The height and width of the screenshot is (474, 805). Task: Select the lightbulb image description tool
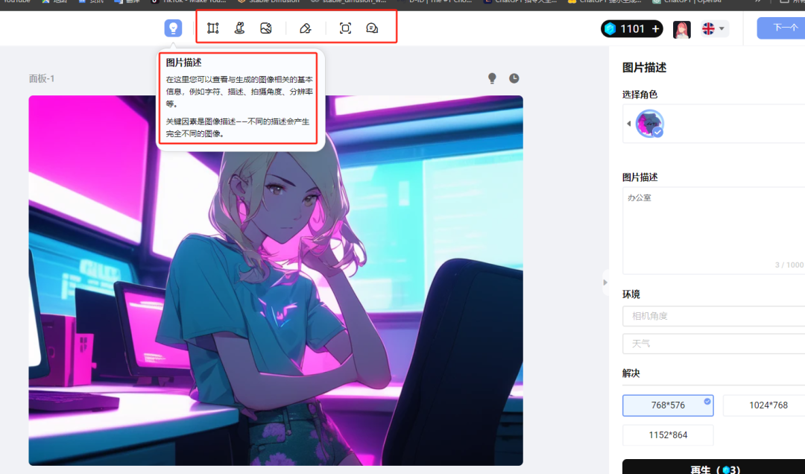tap(173, 28)
